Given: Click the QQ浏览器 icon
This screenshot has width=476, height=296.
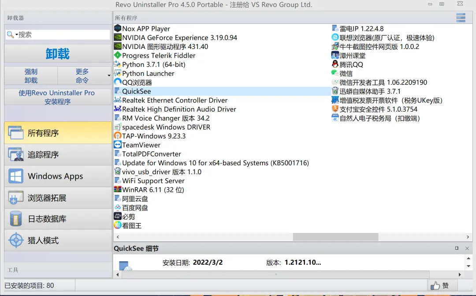Looking at the screenshot, I should click(118, 82).
